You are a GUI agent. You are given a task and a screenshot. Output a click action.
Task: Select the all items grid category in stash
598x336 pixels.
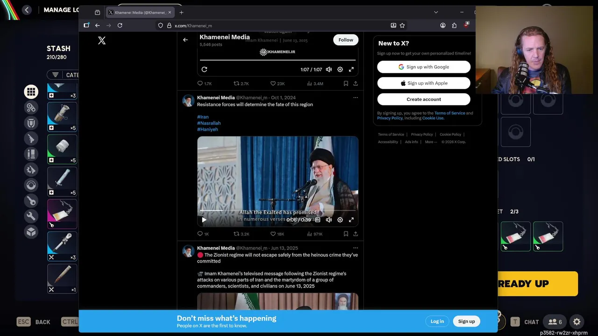tap(31, 92)
